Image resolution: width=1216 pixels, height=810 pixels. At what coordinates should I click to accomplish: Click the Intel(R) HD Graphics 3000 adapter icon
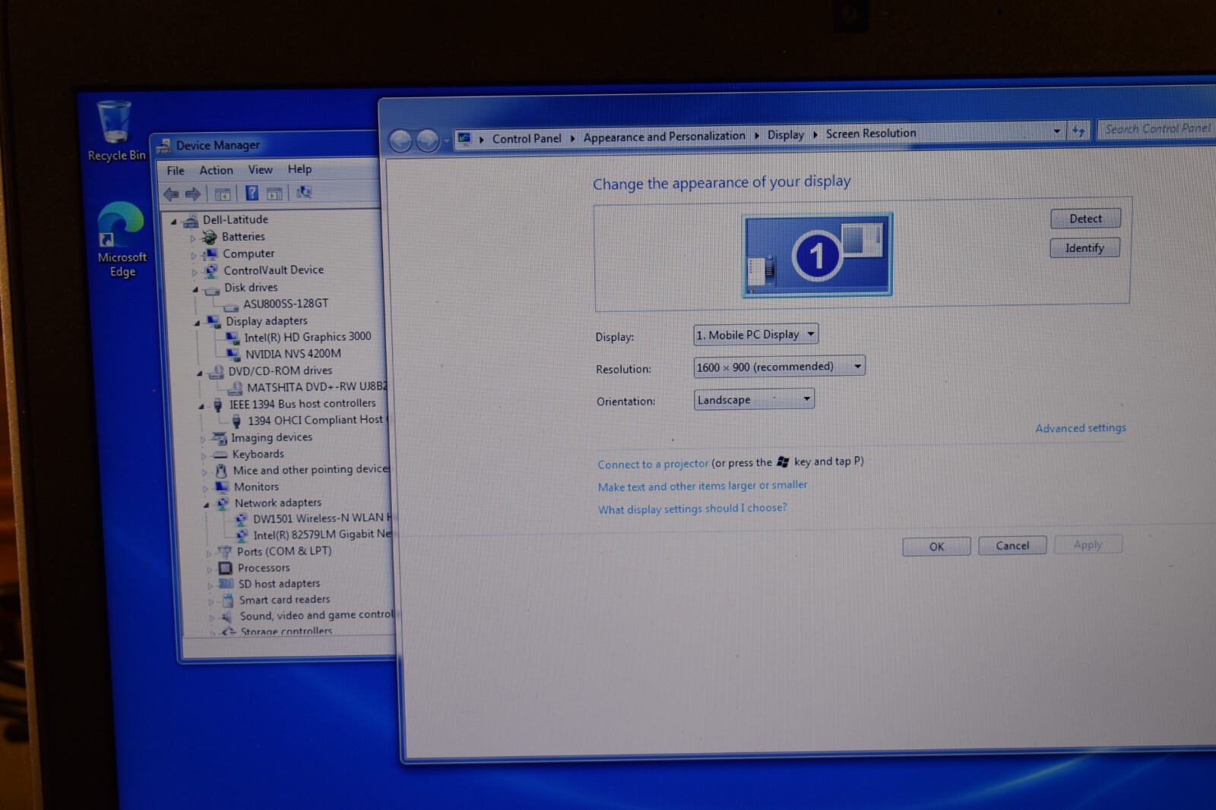tap(233, 338)
